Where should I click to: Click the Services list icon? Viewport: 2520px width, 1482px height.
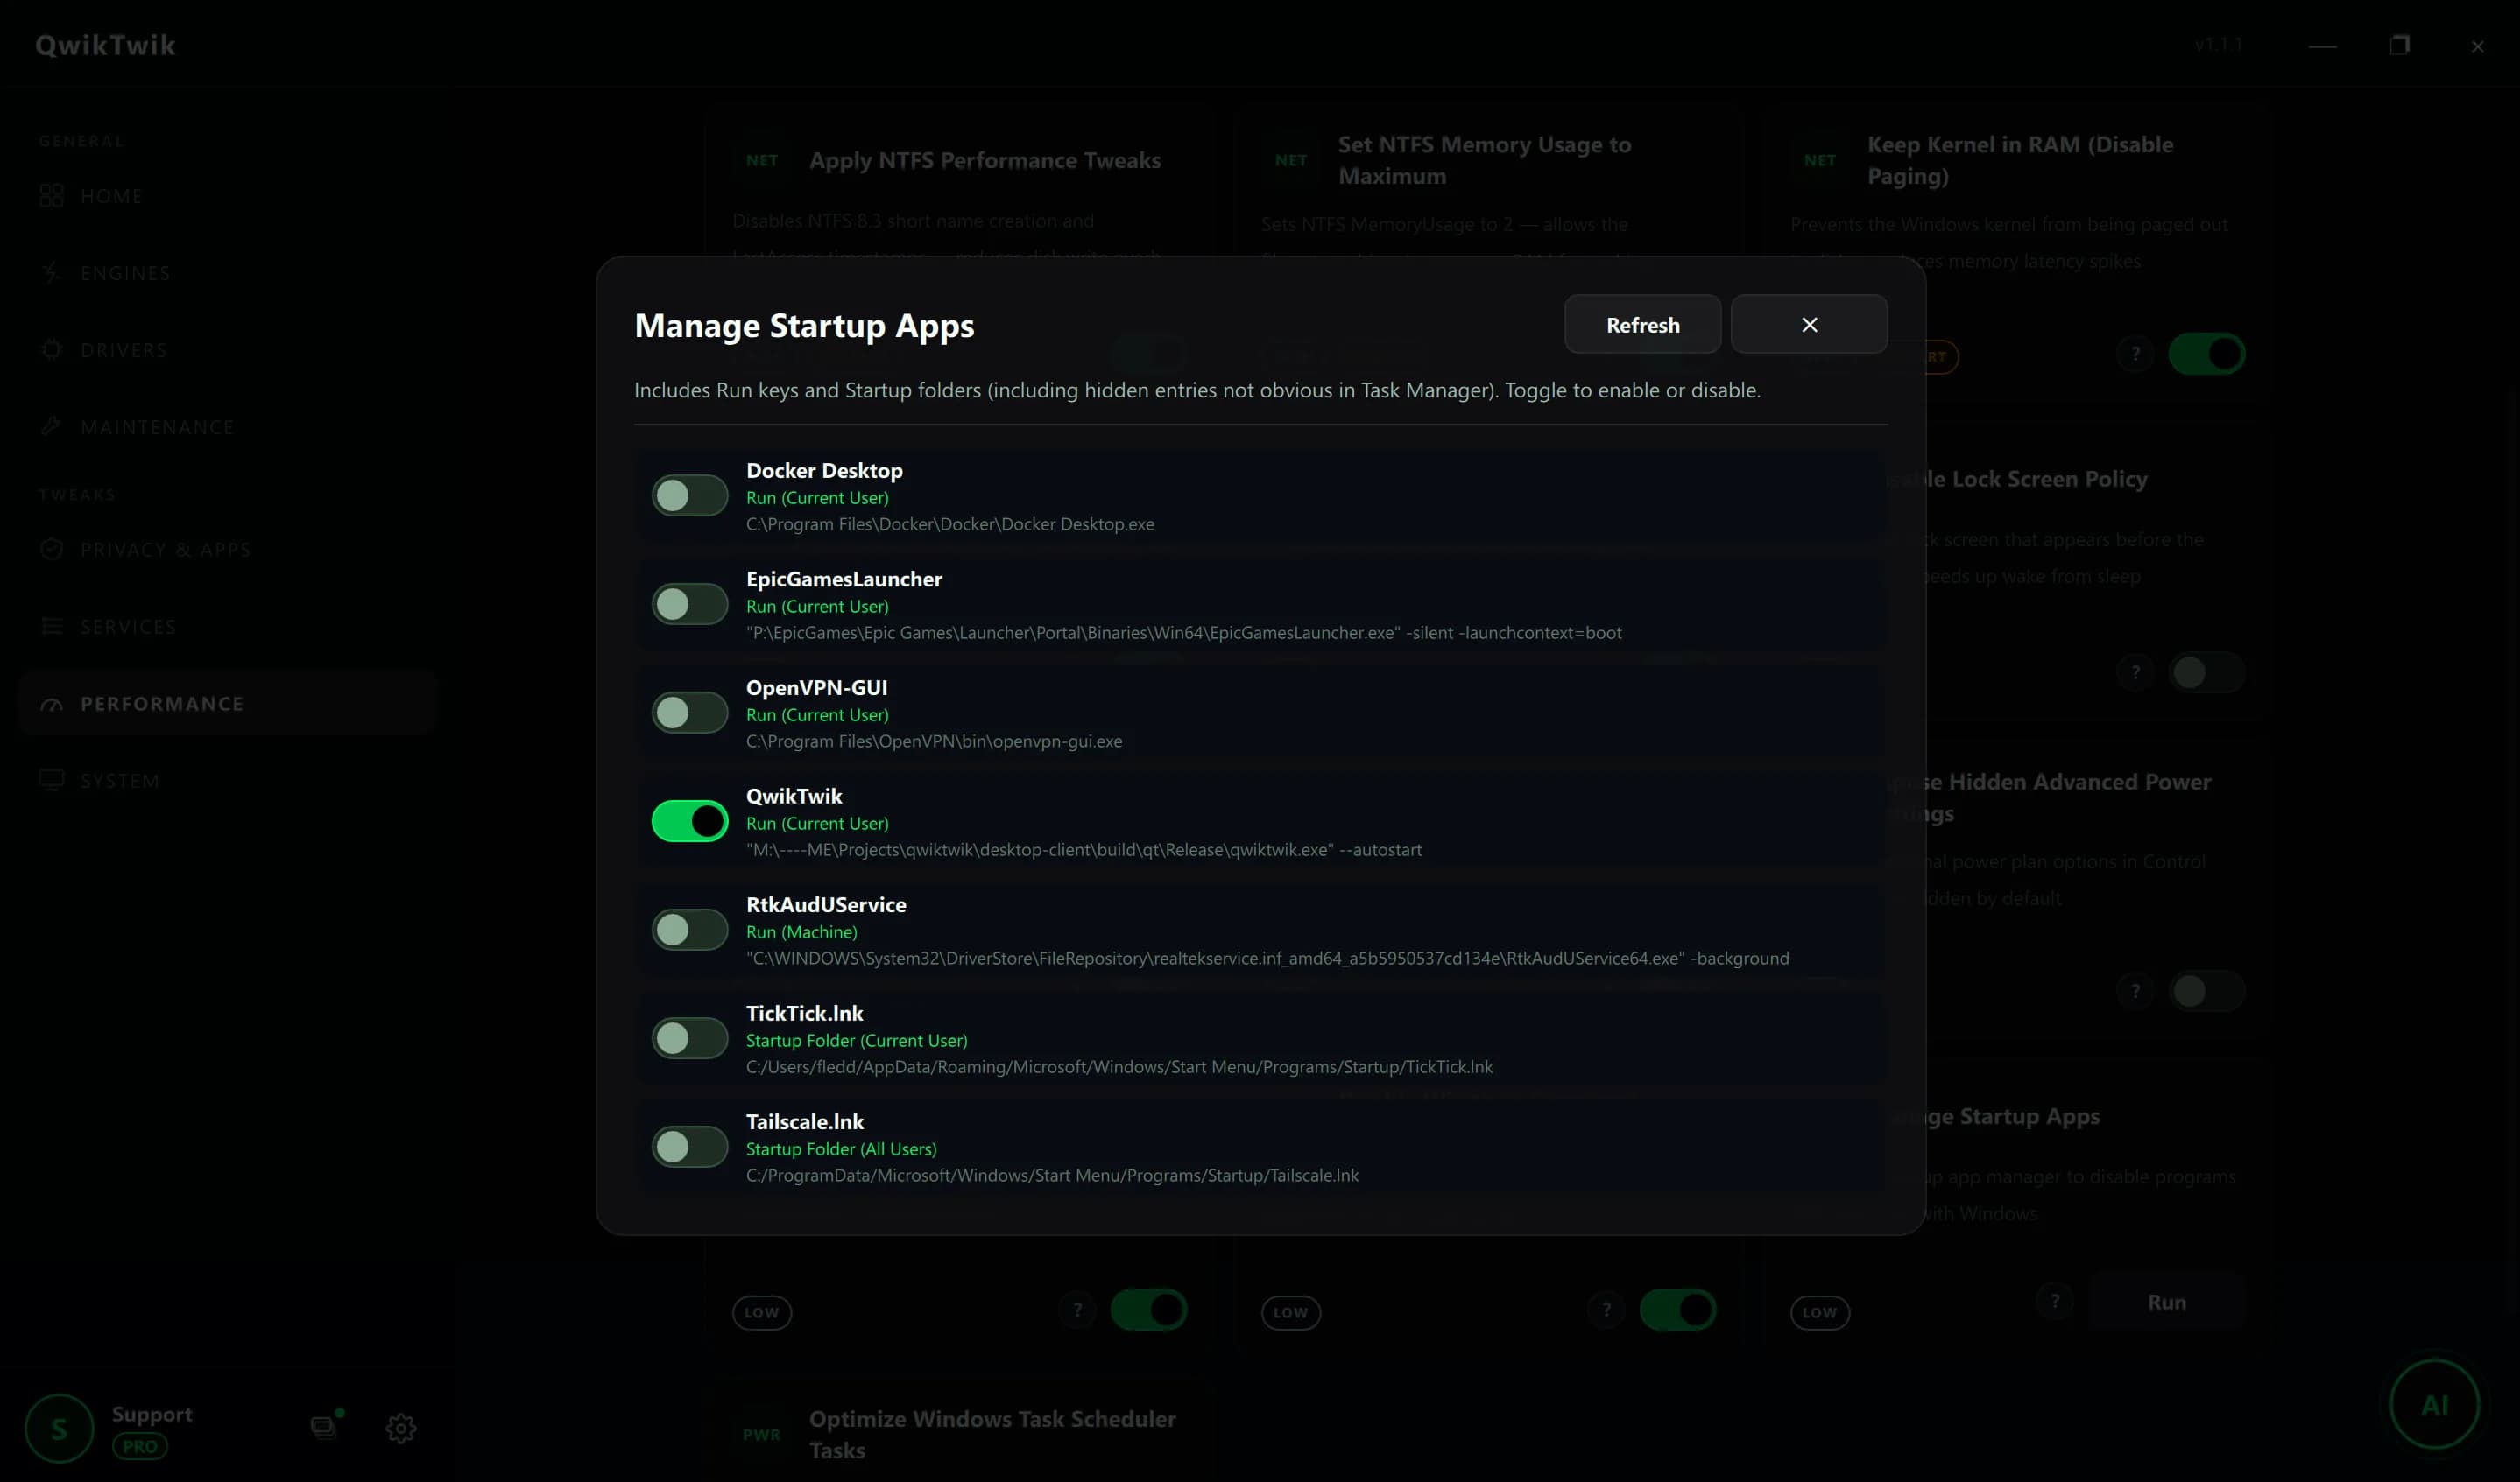coord(52,627)
